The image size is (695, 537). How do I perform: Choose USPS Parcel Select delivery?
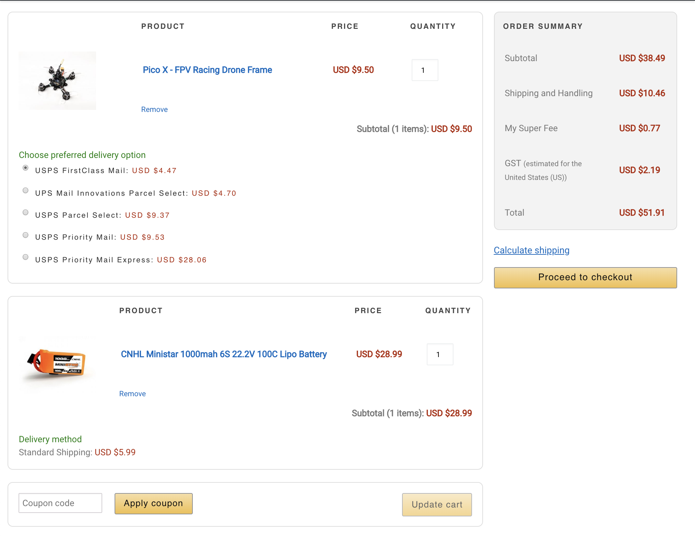25,213
